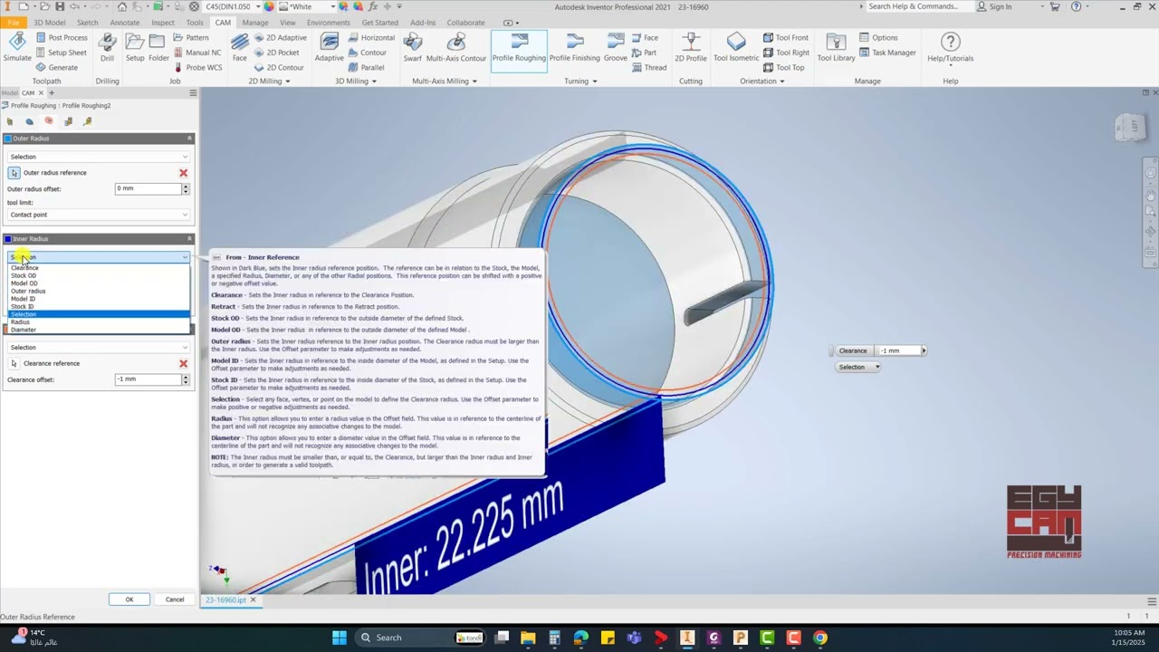Collapse the Inner Radius section
Image resolution: width=1159 pixels, height=652 pixels.
pos(189,239)
